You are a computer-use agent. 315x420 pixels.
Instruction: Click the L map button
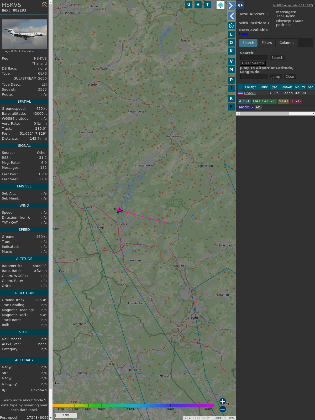[231, 34]
